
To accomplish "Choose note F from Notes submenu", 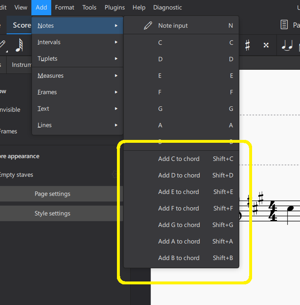I will [181, 92].
